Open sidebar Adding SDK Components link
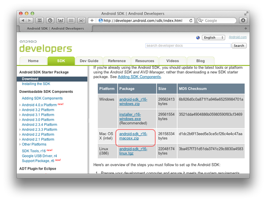This screenshot has height=201, width=266. point(42,98)
